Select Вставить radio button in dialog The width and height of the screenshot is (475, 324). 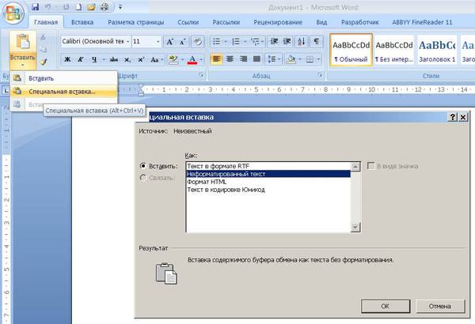click(143, 166)
